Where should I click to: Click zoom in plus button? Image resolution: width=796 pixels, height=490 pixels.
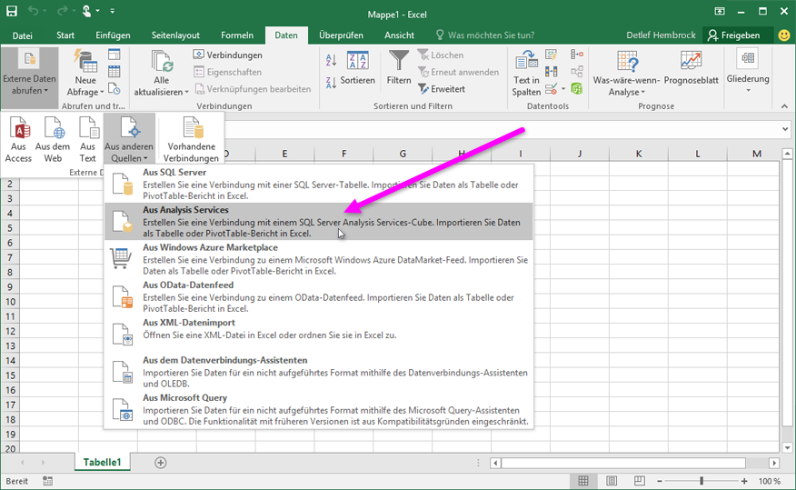tap(744, 481)
